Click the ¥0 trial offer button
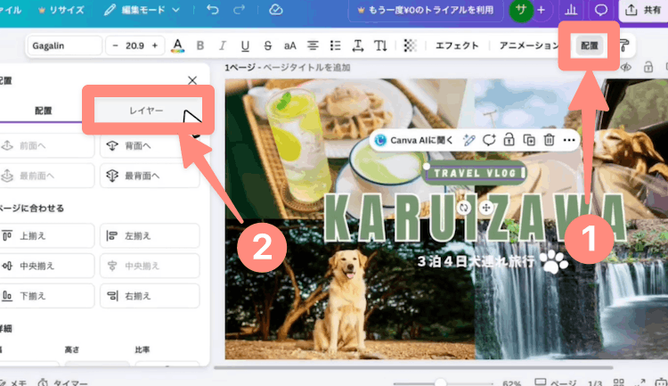This screenshot has height=386, width=668. [x=425, y=10]
